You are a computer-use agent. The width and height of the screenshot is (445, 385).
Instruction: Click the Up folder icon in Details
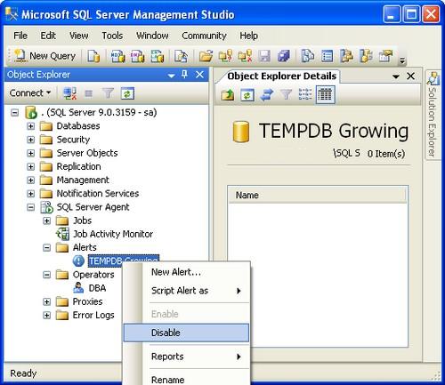tap(228, 95)
